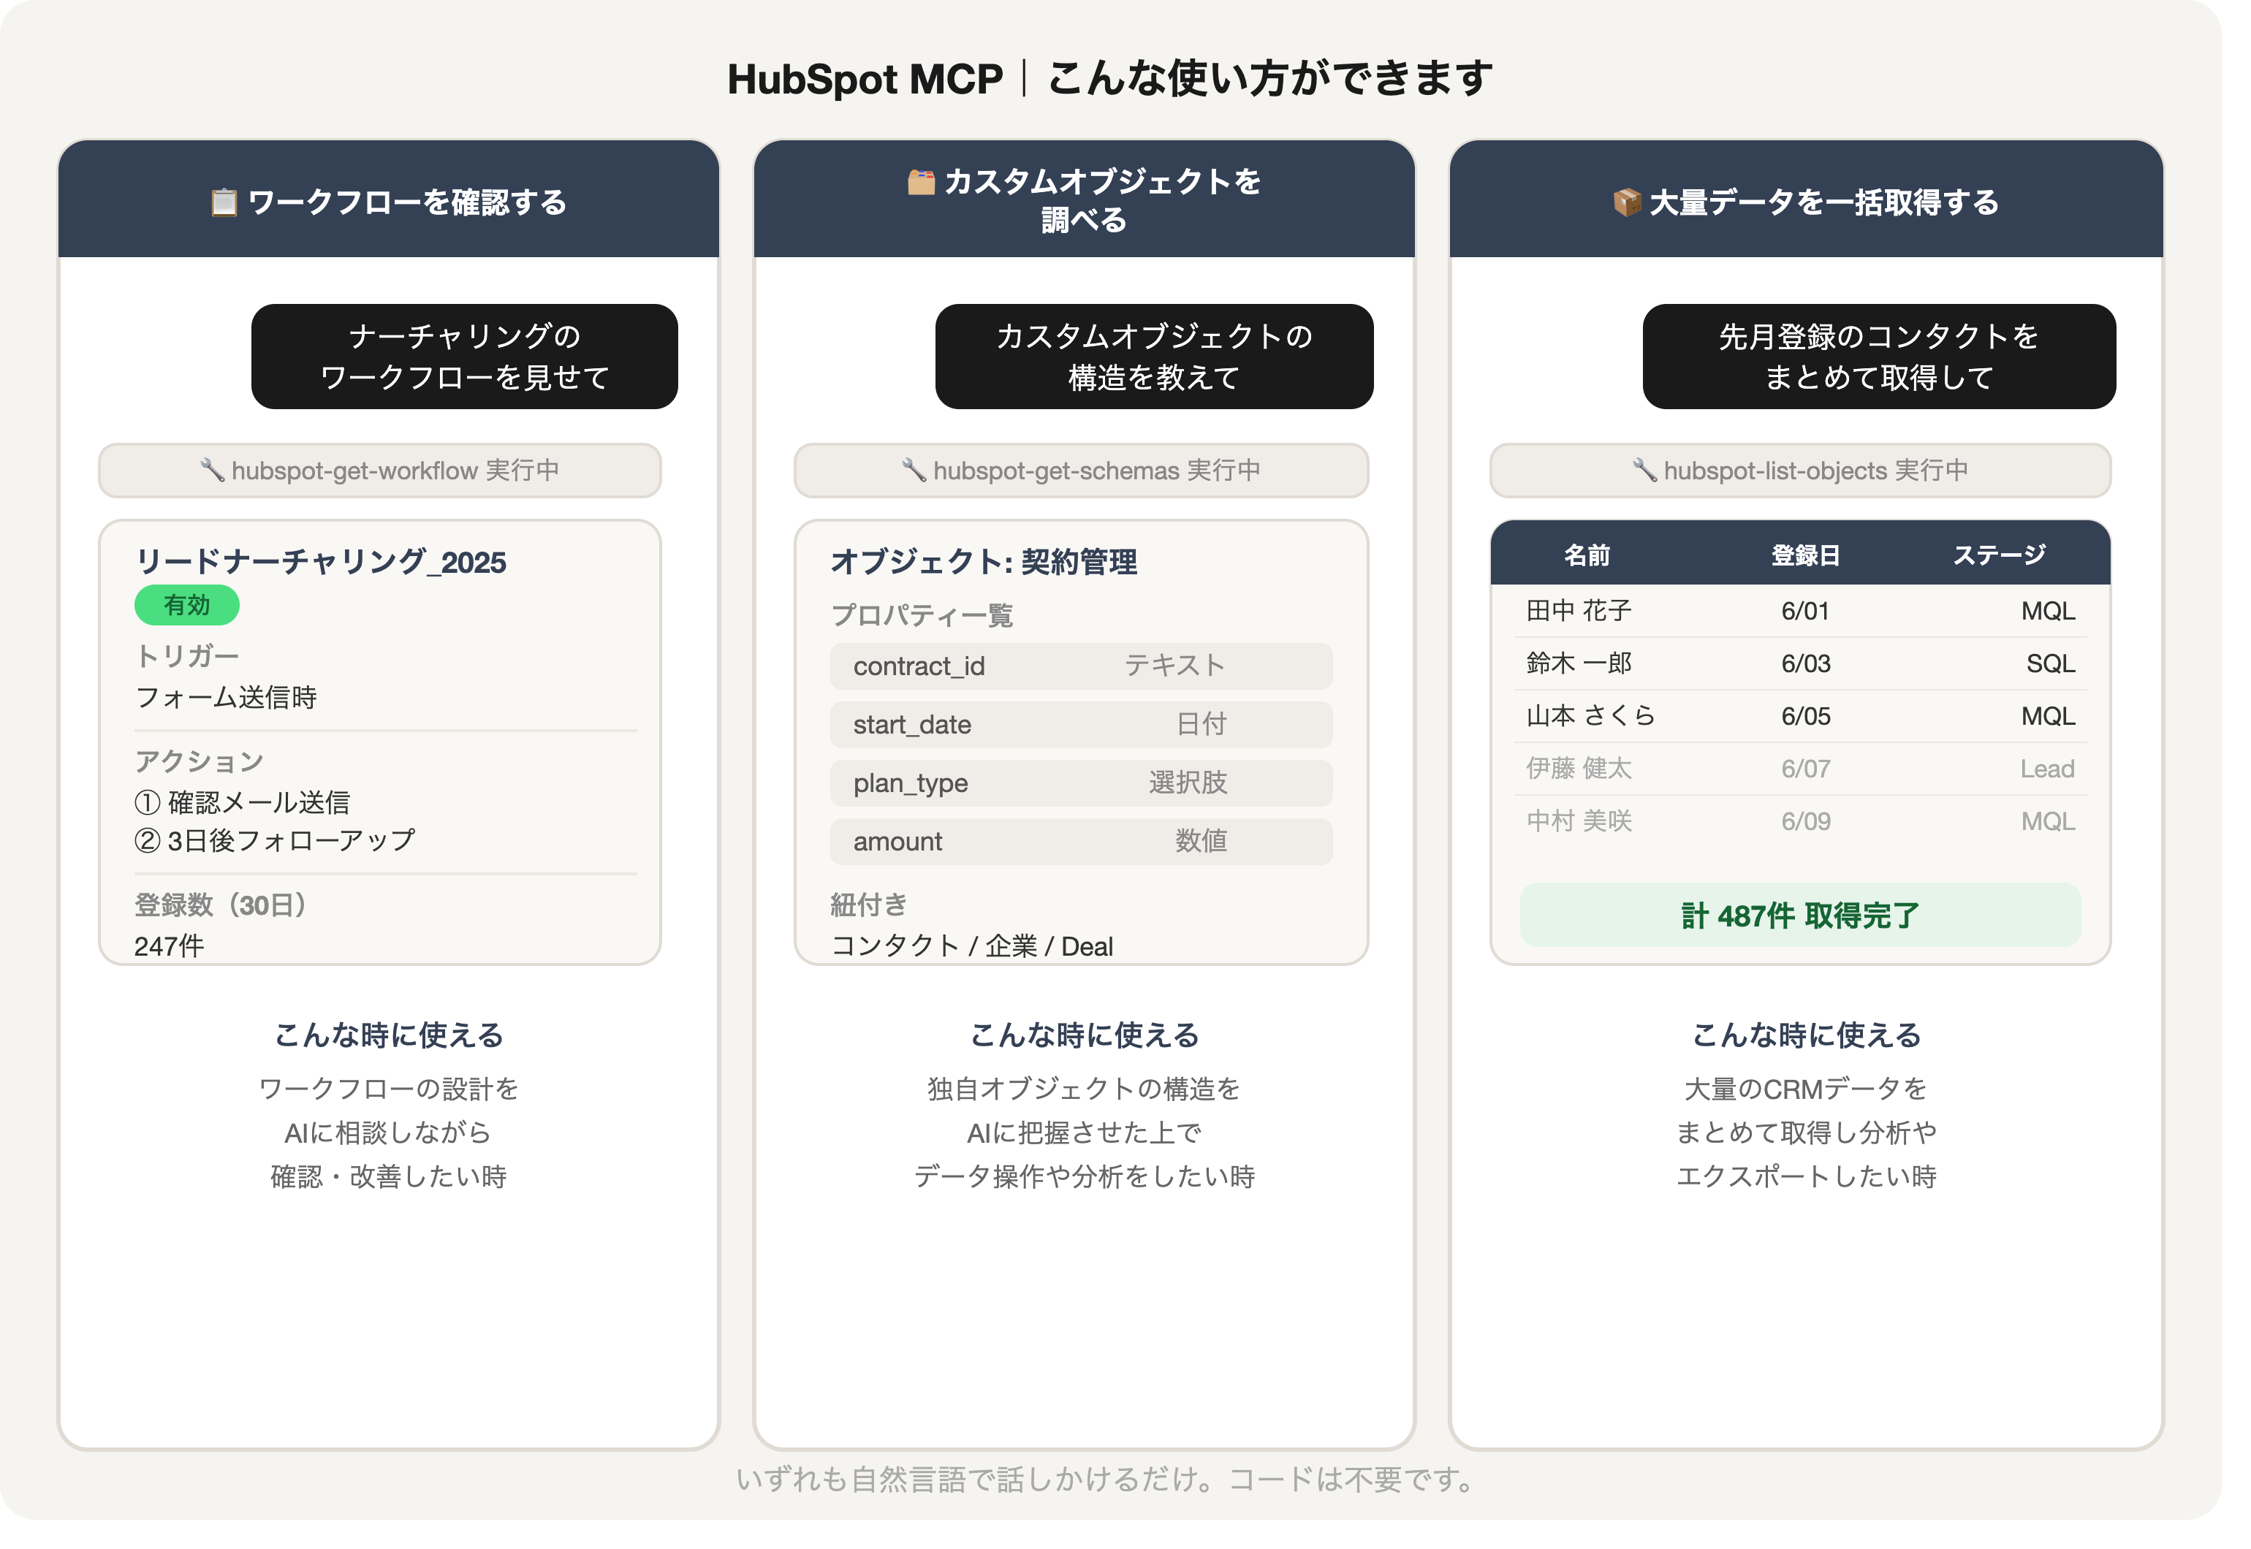Click the green 有効 status badge
The image size is (2251, 1549).
coord(186,606)
